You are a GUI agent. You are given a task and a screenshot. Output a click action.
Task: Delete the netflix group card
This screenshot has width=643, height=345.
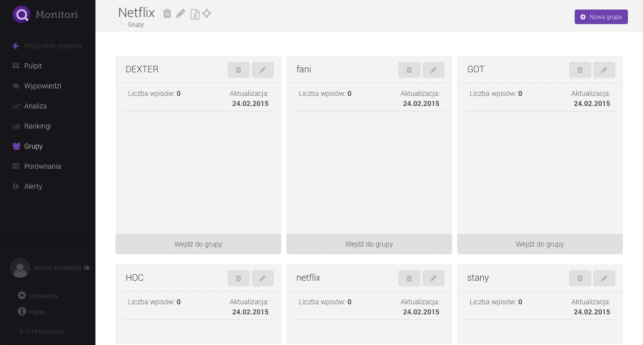coord(409,278)
